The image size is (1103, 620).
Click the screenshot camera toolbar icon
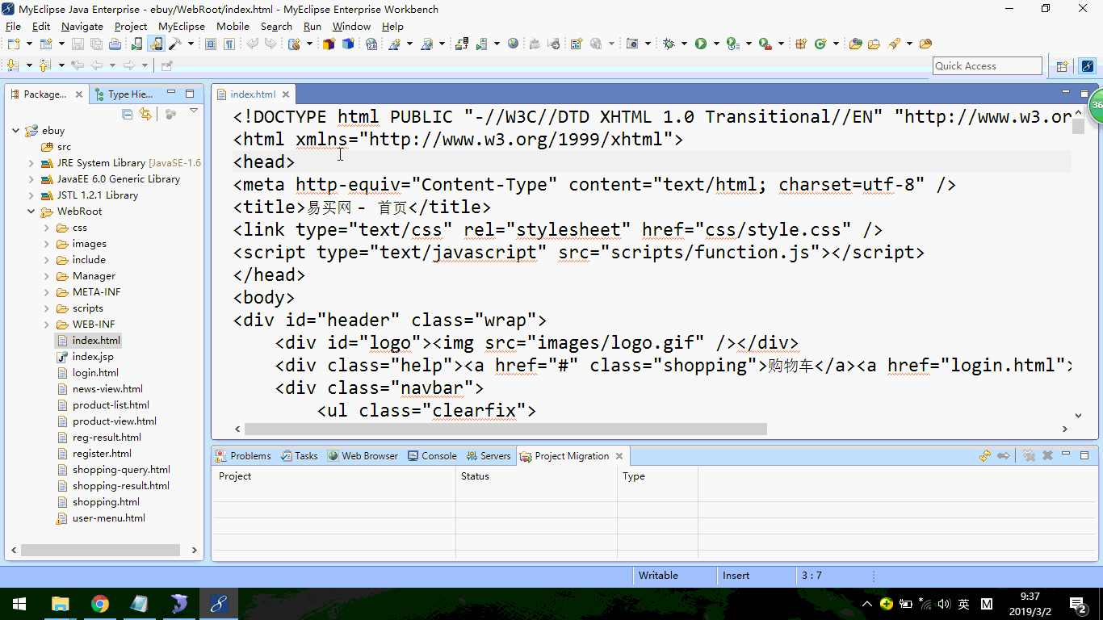tap(632, 44)
